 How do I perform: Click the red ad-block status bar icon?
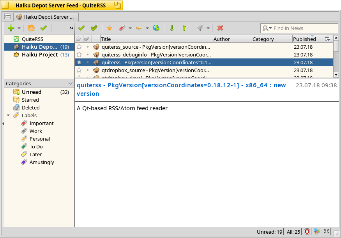click(x=307, y=232)
